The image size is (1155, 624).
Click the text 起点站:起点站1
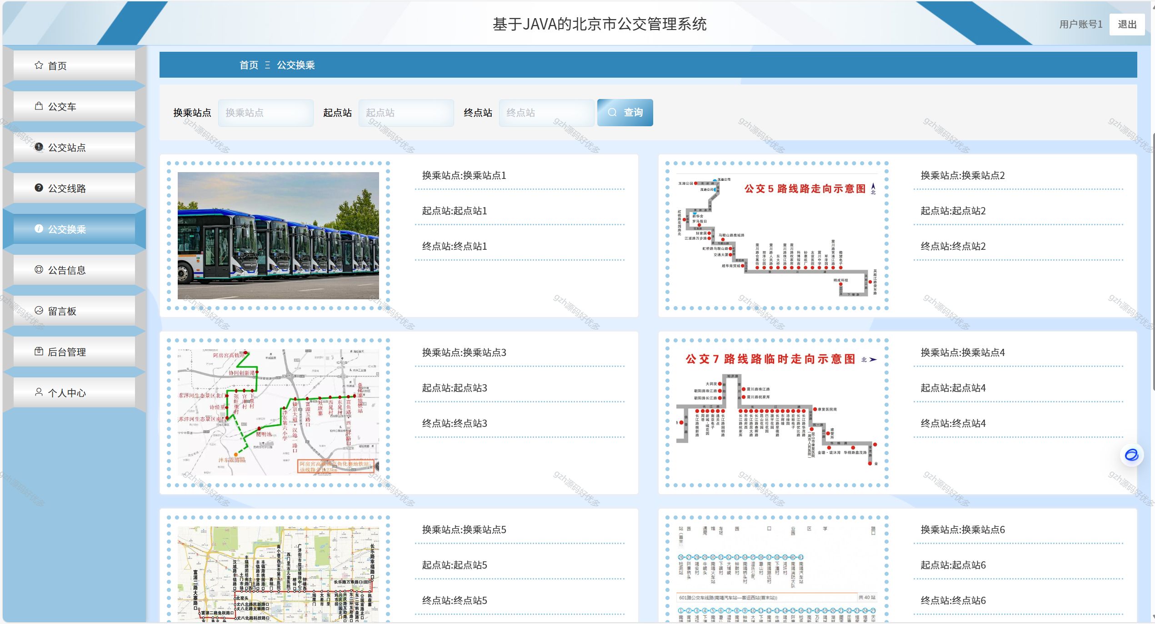(455, 211)
